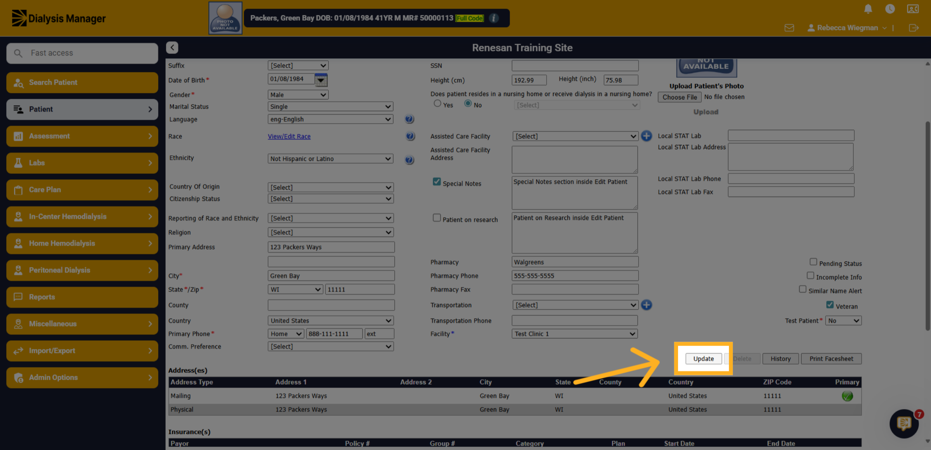This screenshot has height=450, width=931.
Task: Enable the Patient on research checkbox
Action: click(x=437, y=218)
